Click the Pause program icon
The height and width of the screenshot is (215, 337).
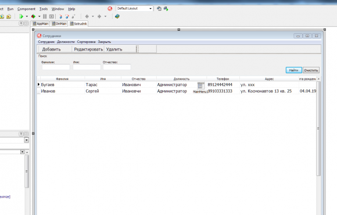point(45,16)
